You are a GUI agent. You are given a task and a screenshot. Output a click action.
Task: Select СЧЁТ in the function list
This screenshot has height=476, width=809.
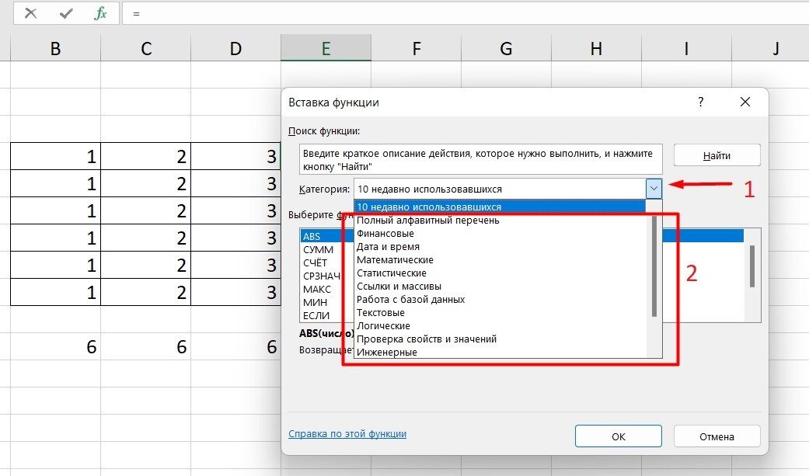pos(315,262)
